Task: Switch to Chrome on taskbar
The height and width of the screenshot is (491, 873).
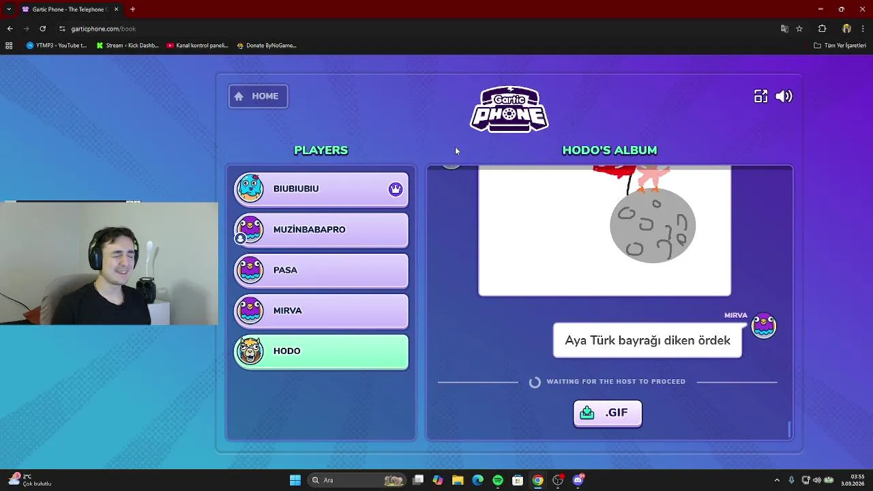Action: (x=538, y=480)
